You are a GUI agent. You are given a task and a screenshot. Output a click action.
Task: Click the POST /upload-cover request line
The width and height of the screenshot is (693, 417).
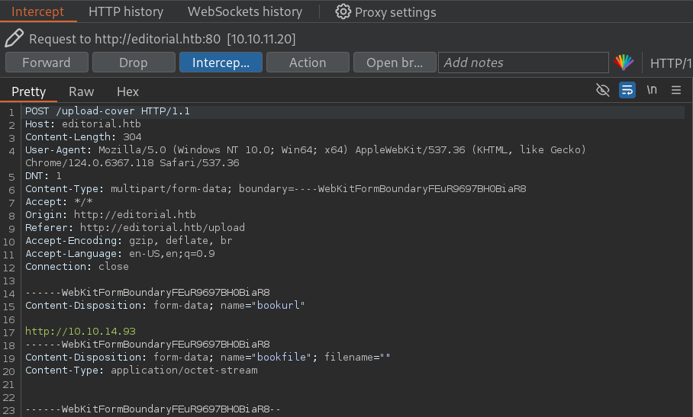pos(108,111)
